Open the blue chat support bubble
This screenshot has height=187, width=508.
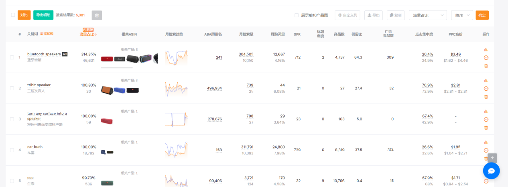(x=491, y=171)
